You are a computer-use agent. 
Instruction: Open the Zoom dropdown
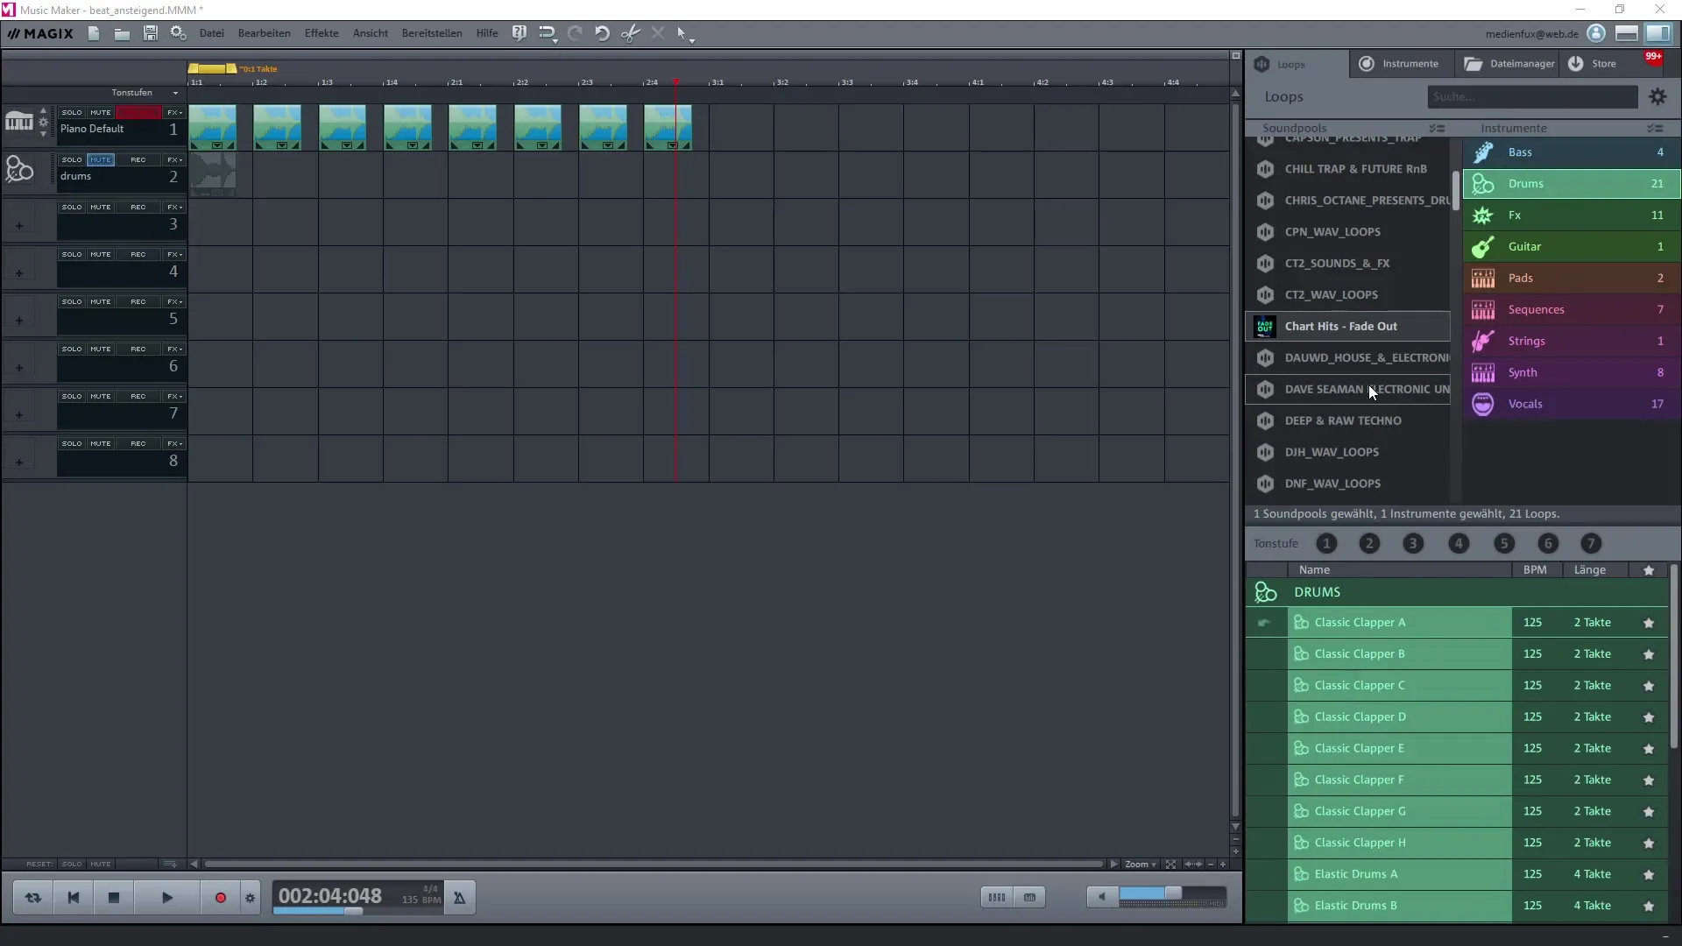click(x=1141, y=865)
